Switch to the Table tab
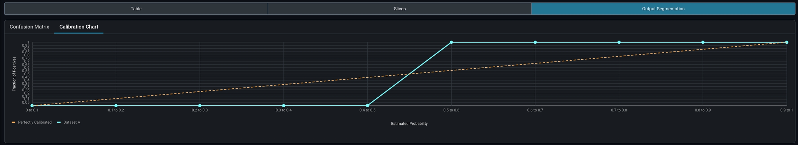 [136, 9]
